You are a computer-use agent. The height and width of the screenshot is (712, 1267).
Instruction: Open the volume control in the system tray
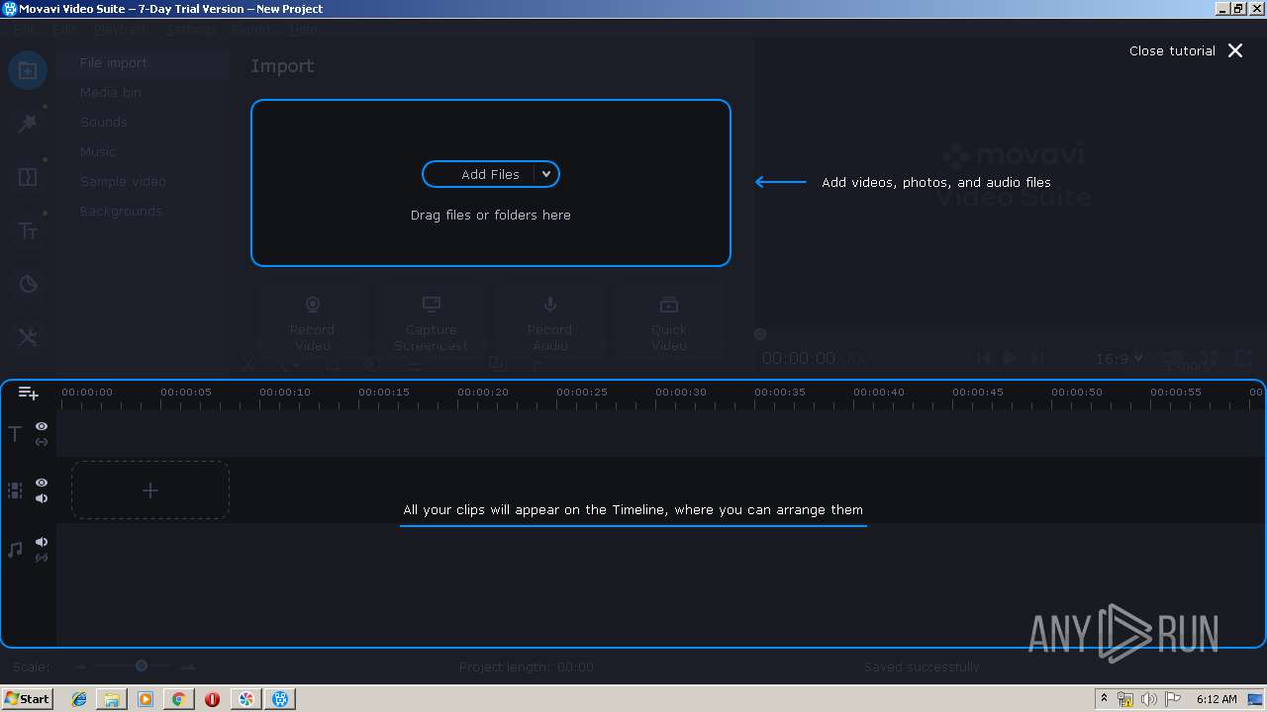[1149, 699]
